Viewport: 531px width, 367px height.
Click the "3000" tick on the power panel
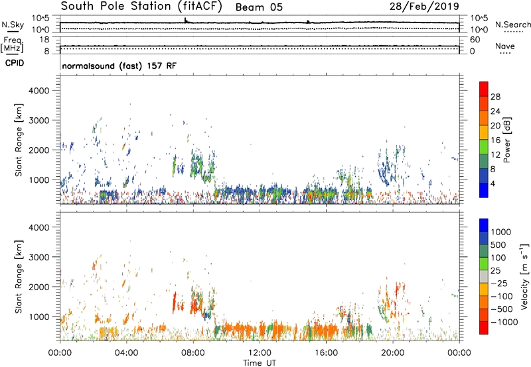[39, 121]
